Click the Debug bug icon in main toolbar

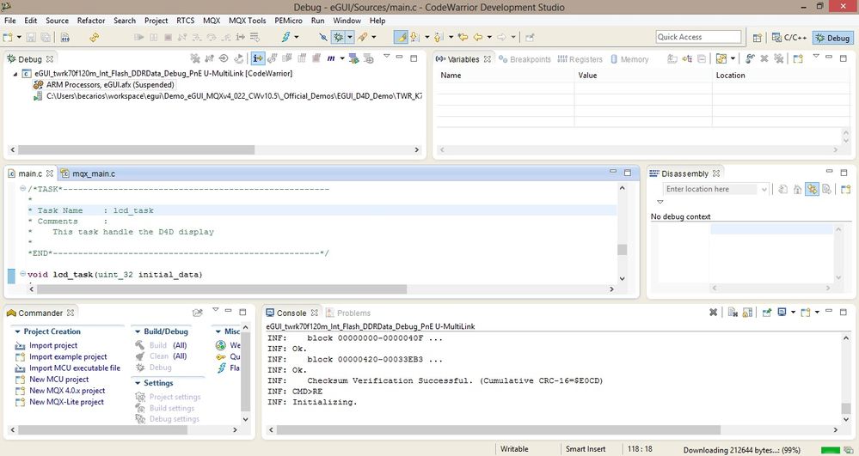coord(339,37)
